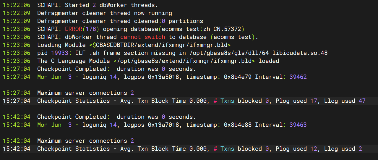Click the timestamp value 0x8b4e79
378x160 pixels.
pos(238,77)
